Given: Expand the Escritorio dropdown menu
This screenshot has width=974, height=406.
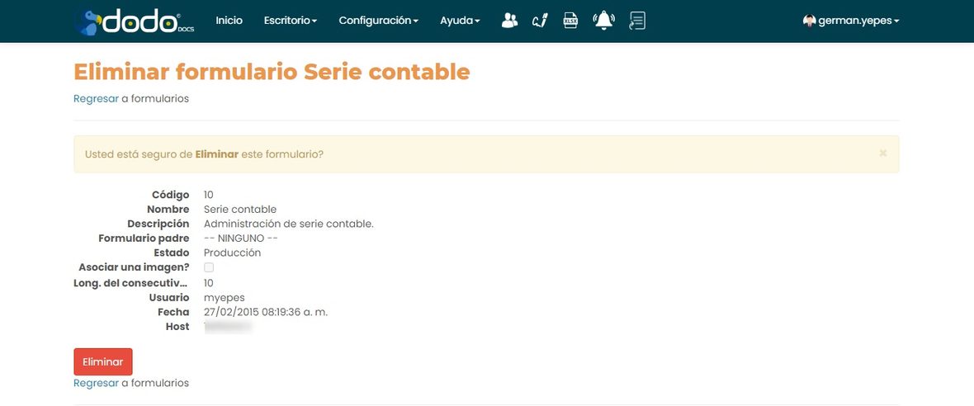Looking at the screenshot, I should click(x=290, y=21).
